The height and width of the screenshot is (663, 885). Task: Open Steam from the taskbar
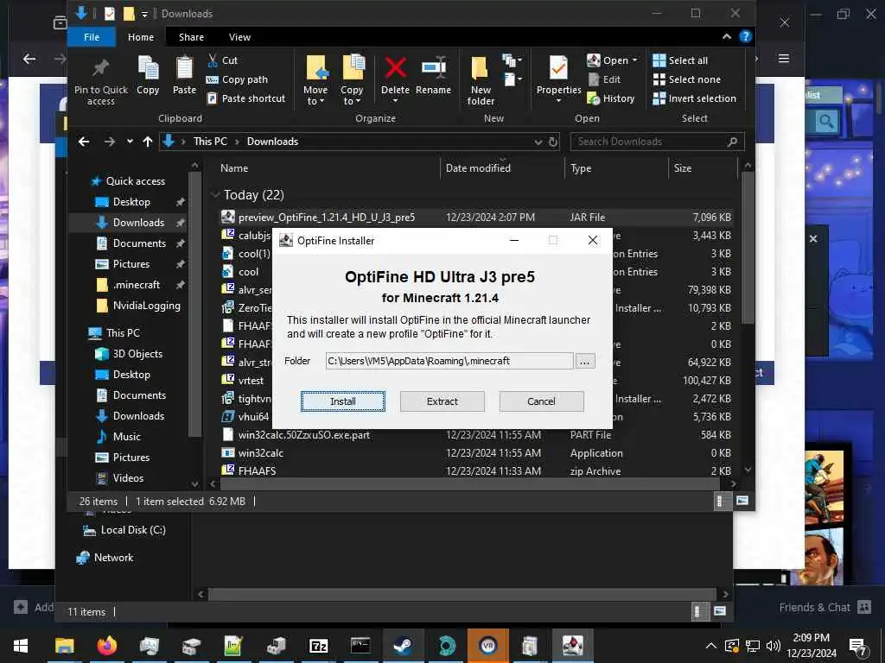coord(403,646)
